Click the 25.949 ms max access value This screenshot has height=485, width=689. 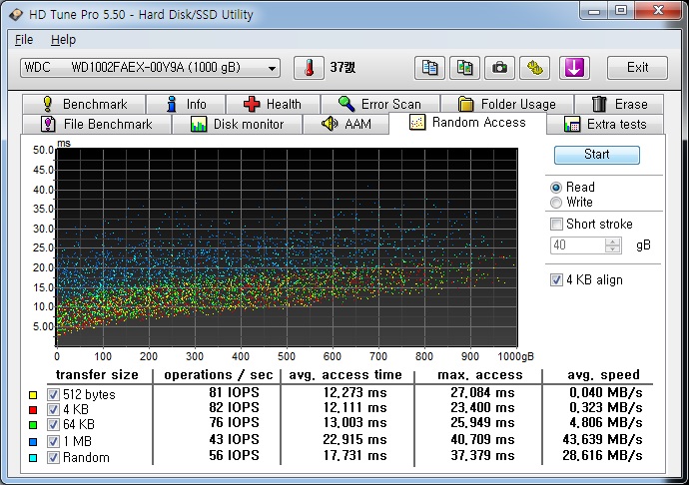pos(482,422)
